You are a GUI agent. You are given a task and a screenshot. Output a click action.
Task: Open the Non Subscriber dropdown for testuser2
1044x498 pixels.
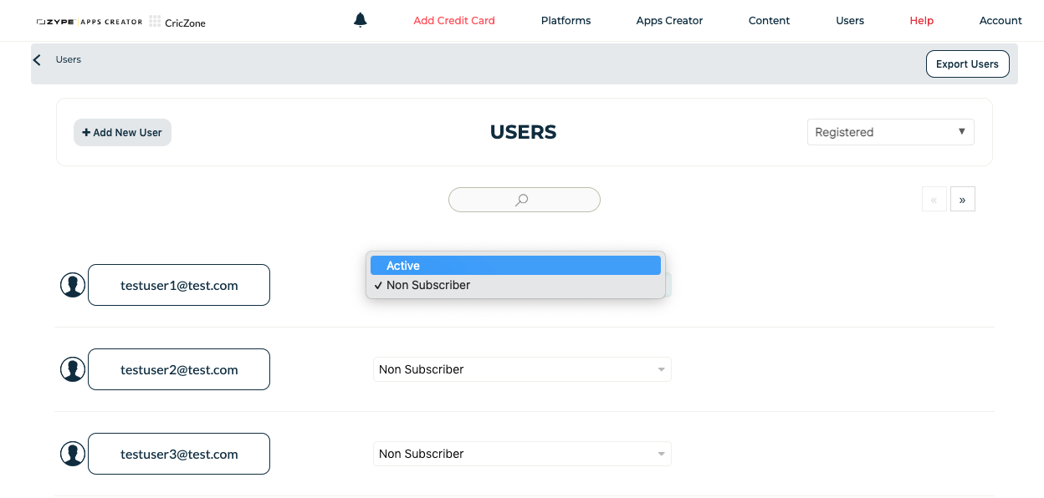click(x=522, y=368)
